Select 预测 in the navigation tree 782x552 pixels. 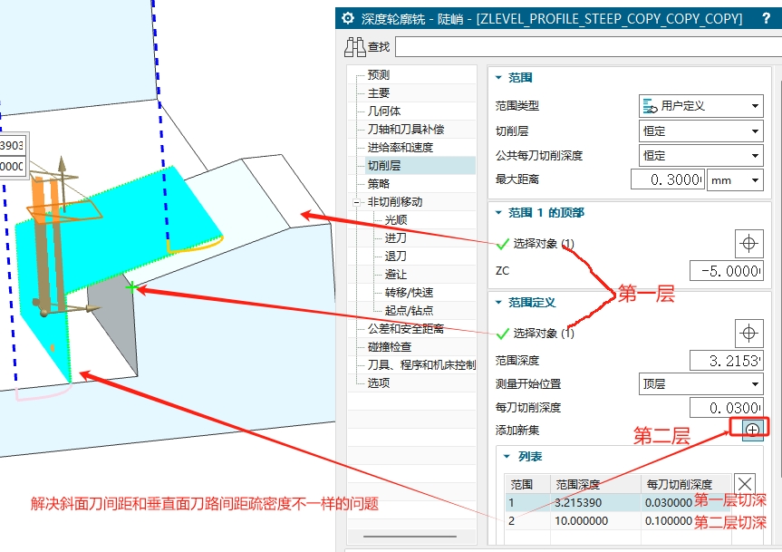(x=379, y=75)
